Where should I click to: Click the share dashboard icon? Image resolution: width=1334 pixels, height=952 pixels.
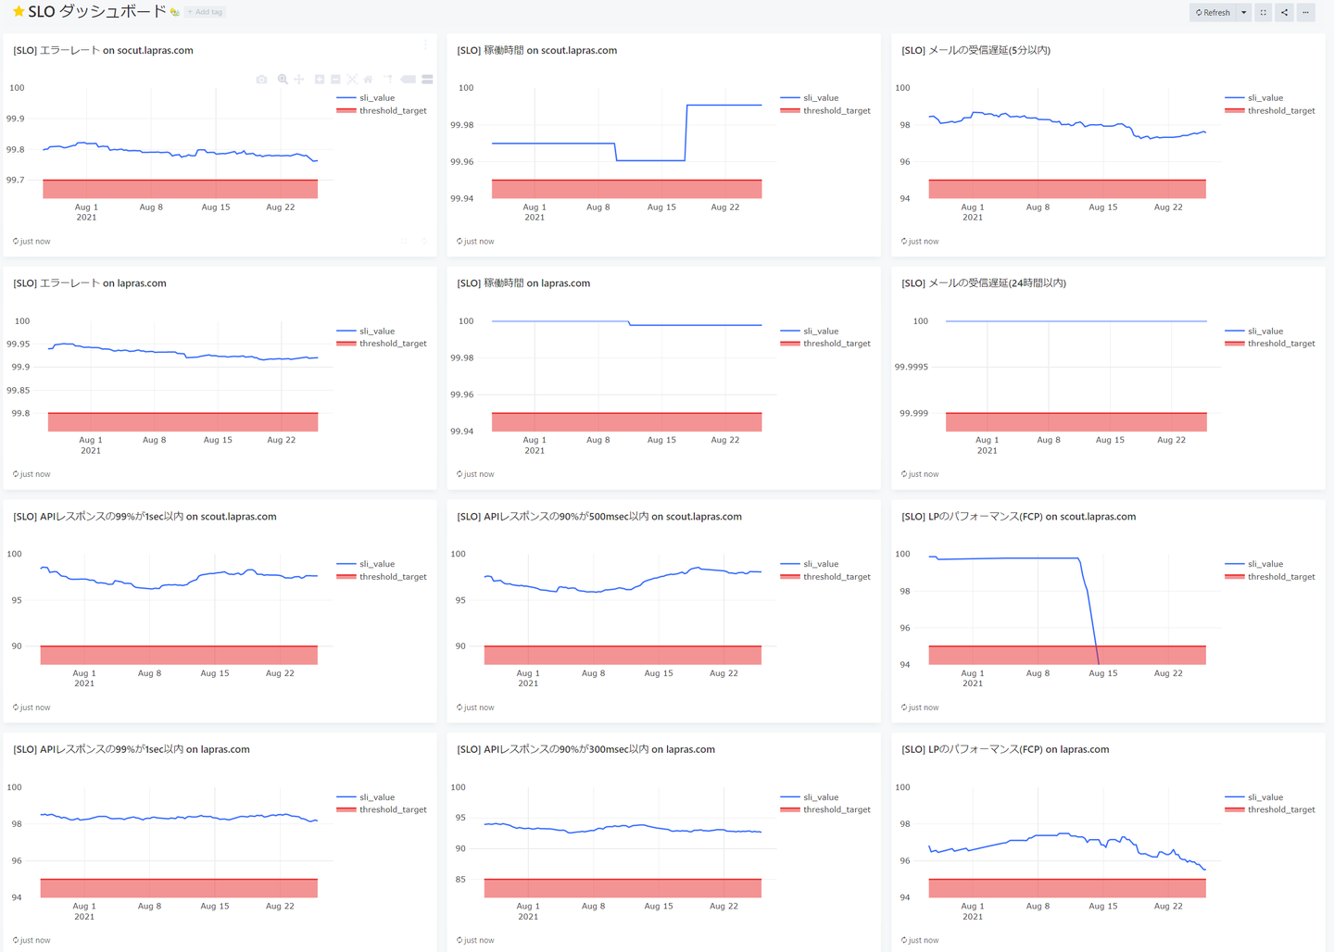(1284, 12)
